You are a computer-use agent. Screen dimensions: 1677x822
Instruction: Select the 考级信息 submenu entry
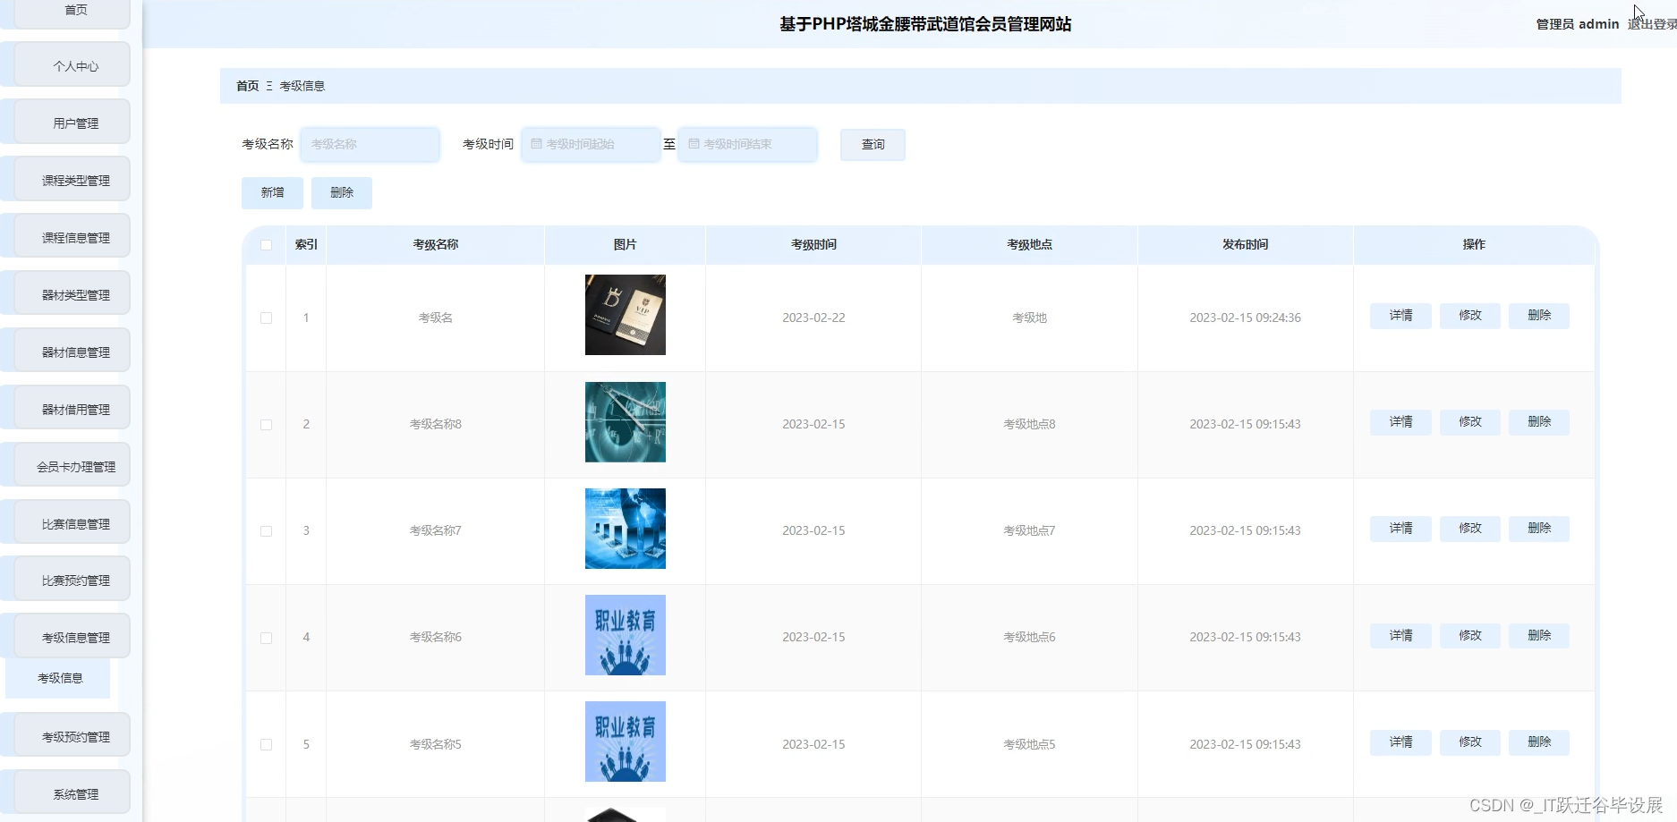click(59, 678)
